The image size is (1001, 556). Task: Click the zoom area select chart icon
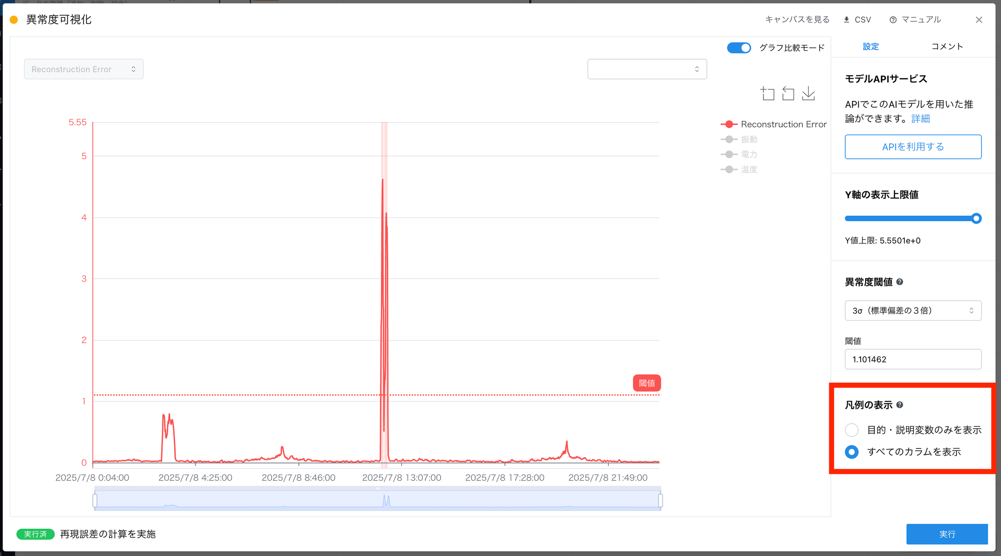767,93
